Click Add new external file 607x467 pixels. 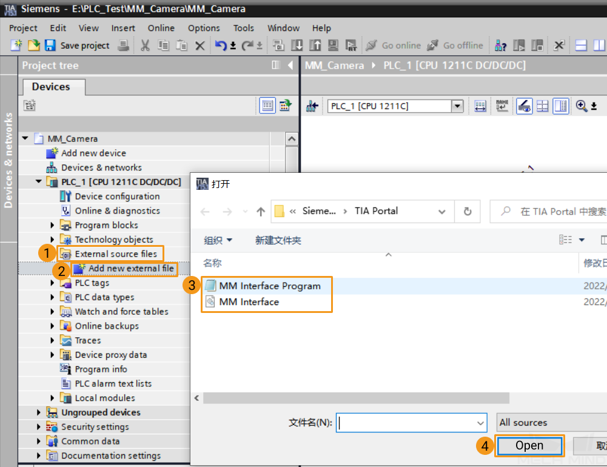click(x=131, y=268)
